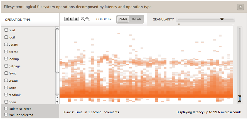The height and width of the screenshot is (119, 248).
Task: Check the fsync operation type
Action: point(6,73)
